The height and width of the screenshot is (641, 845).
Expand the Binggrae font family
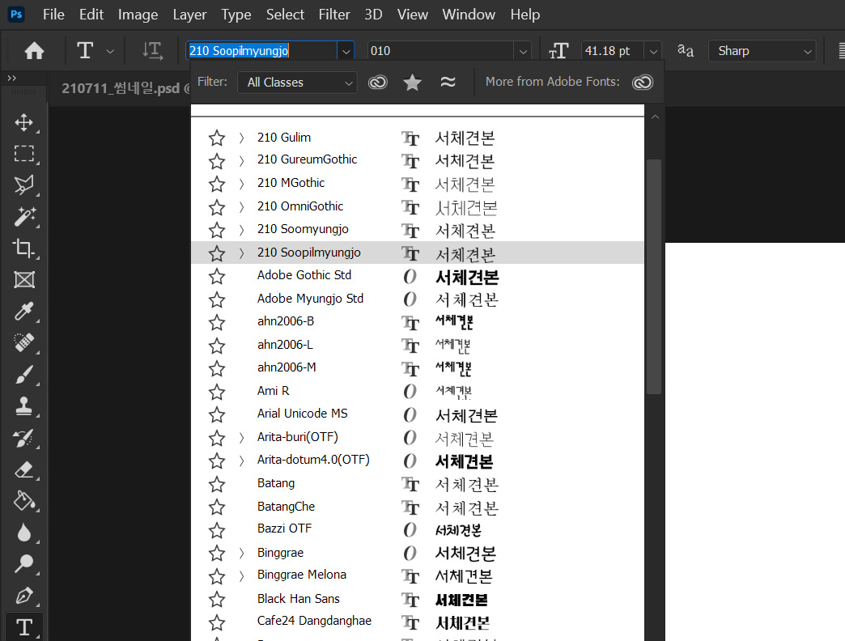pos(241,554)
